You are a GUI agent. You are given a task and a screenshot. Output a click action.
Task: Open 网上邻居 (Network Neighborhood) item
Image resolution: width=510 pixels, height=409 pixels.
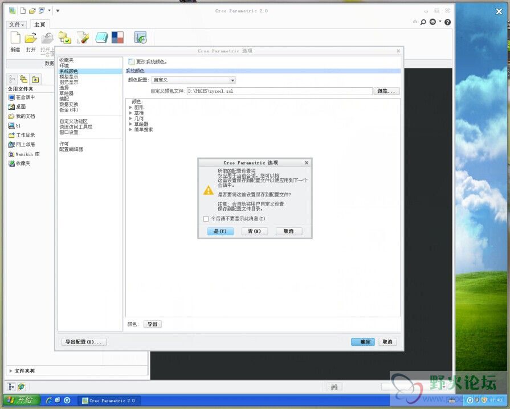pos(22,144)
